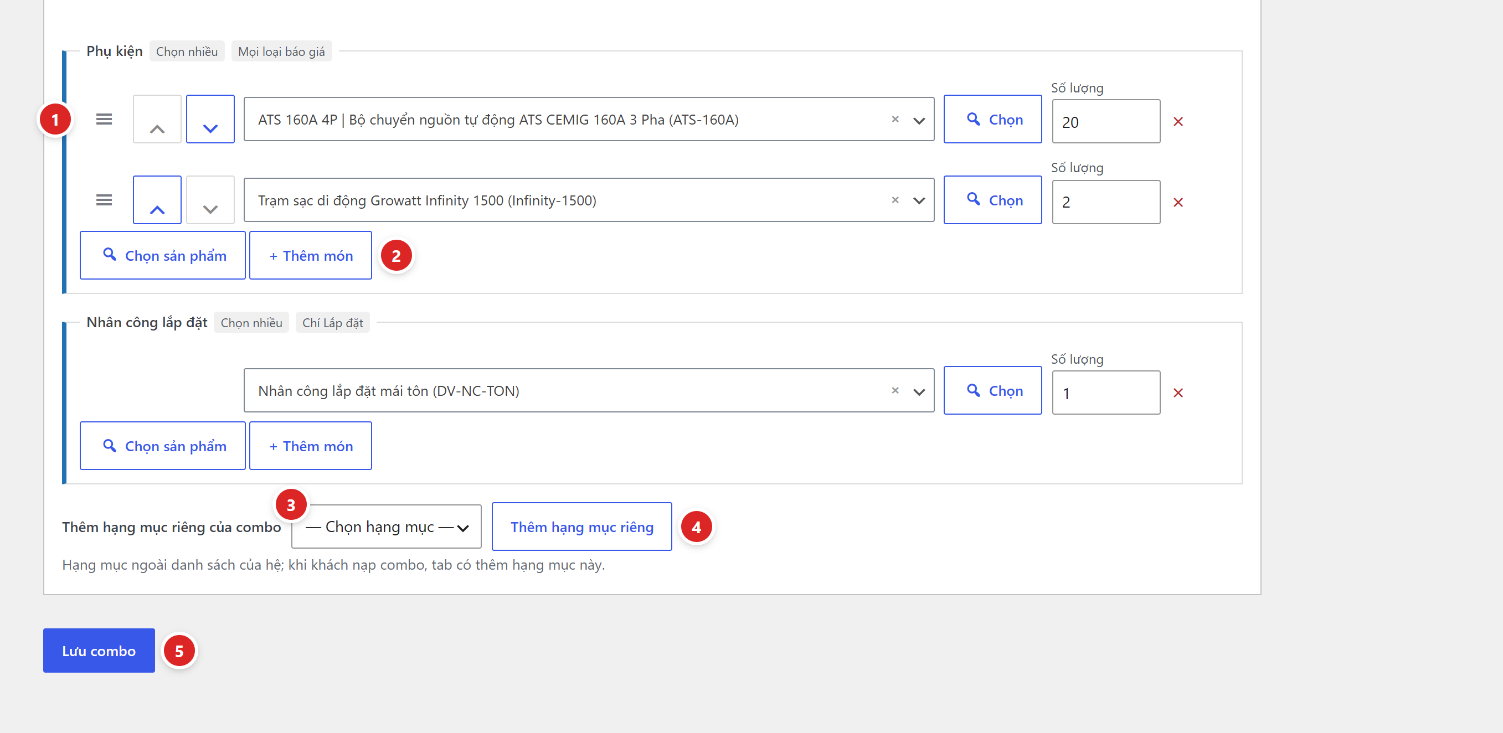The image size is (1503, 733).
Task: Grab the drag handle of Growatt Infinity row
Action: [x=104, y=200]
